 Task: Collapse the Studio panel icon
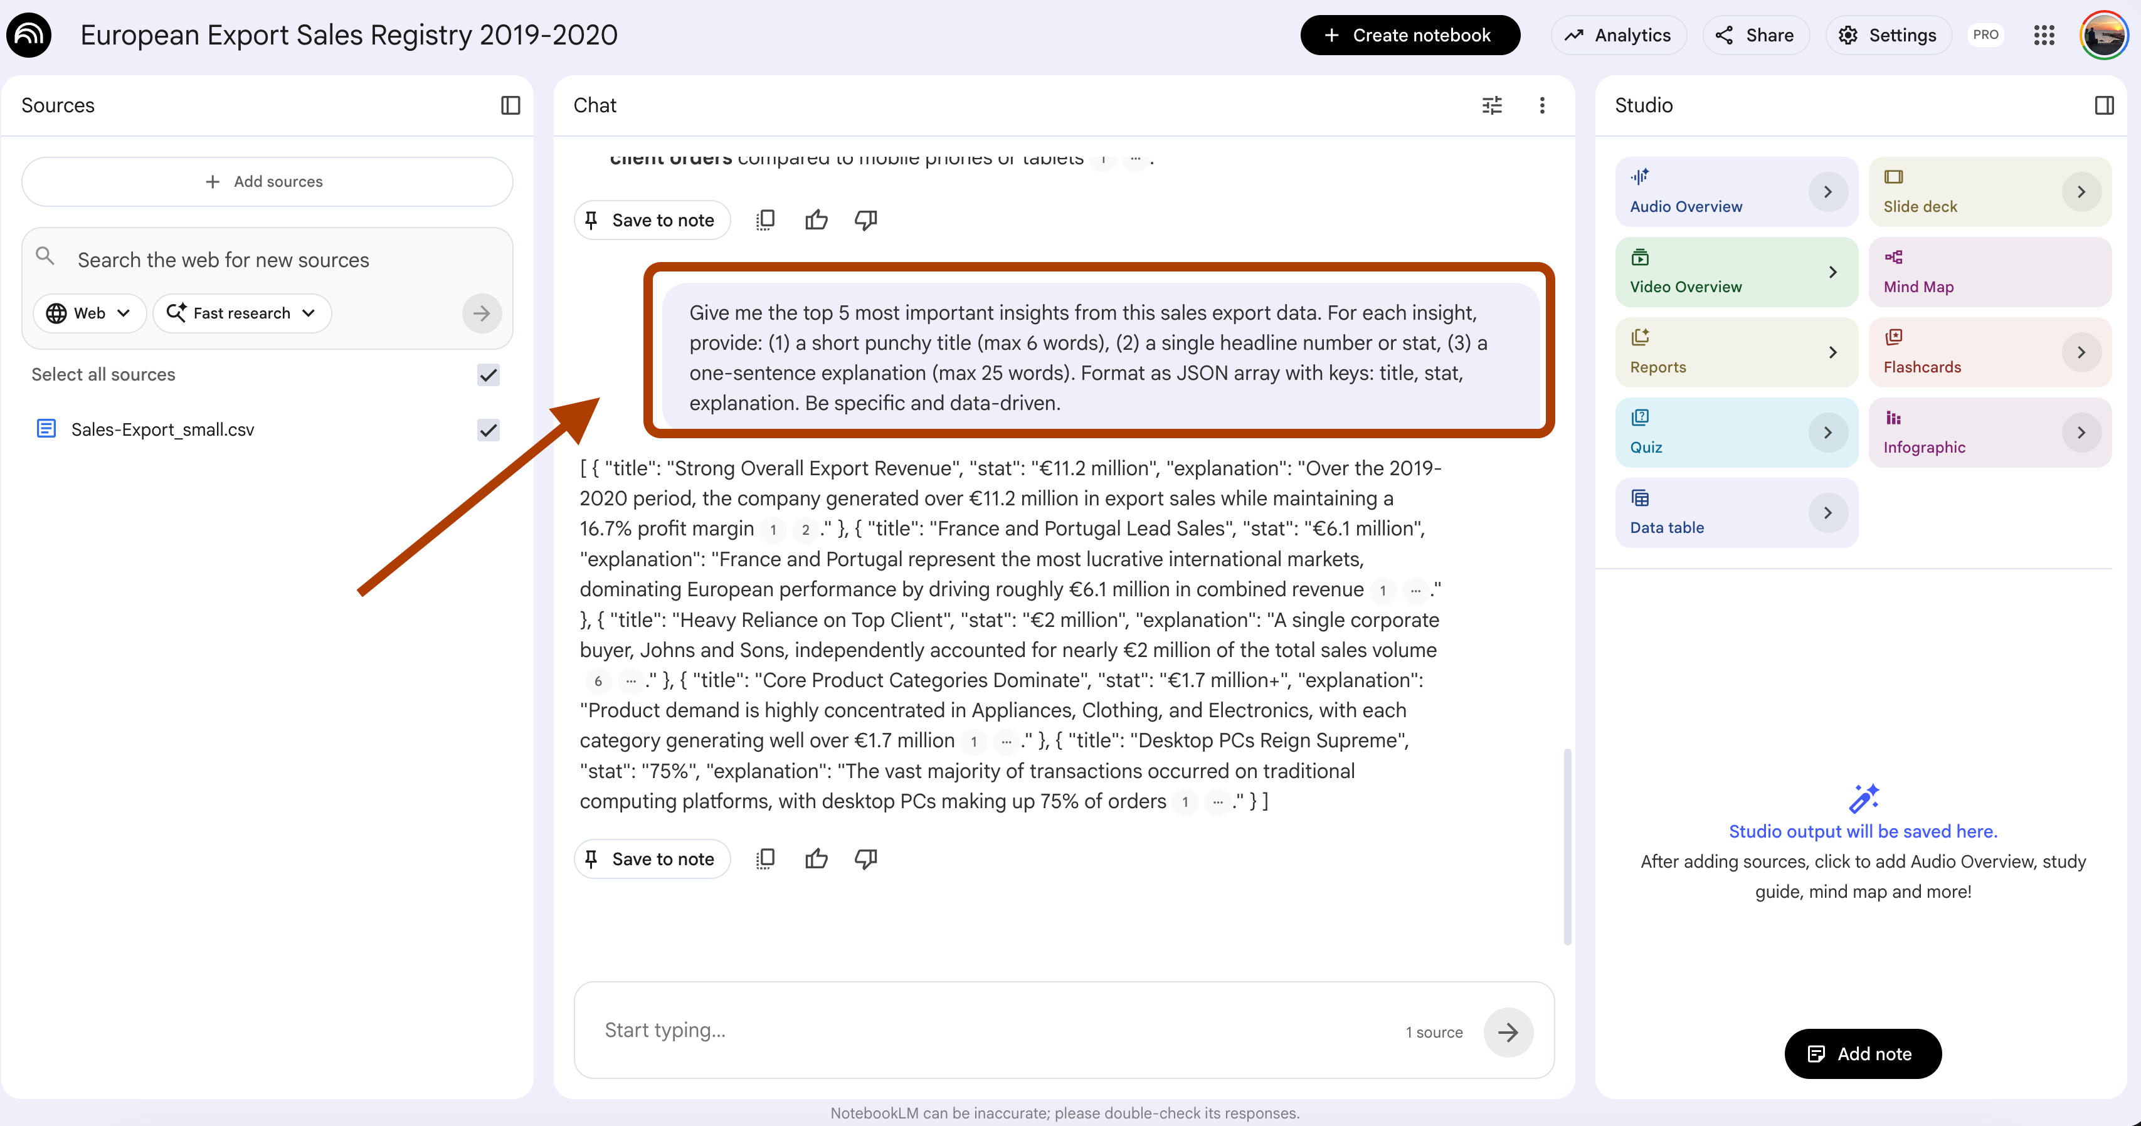click(2103, 105)
